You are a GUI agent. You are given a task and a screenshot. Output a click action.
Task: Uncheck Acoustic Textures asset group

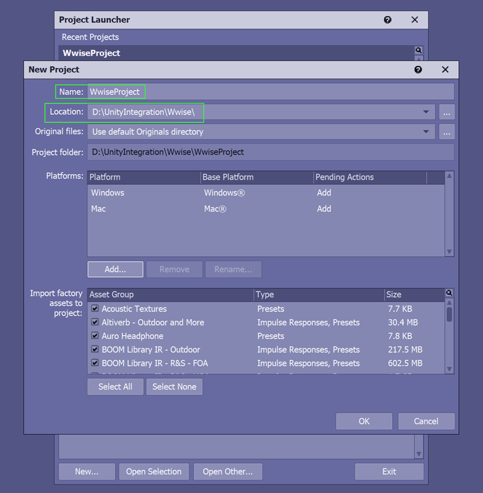click(95, 309)
